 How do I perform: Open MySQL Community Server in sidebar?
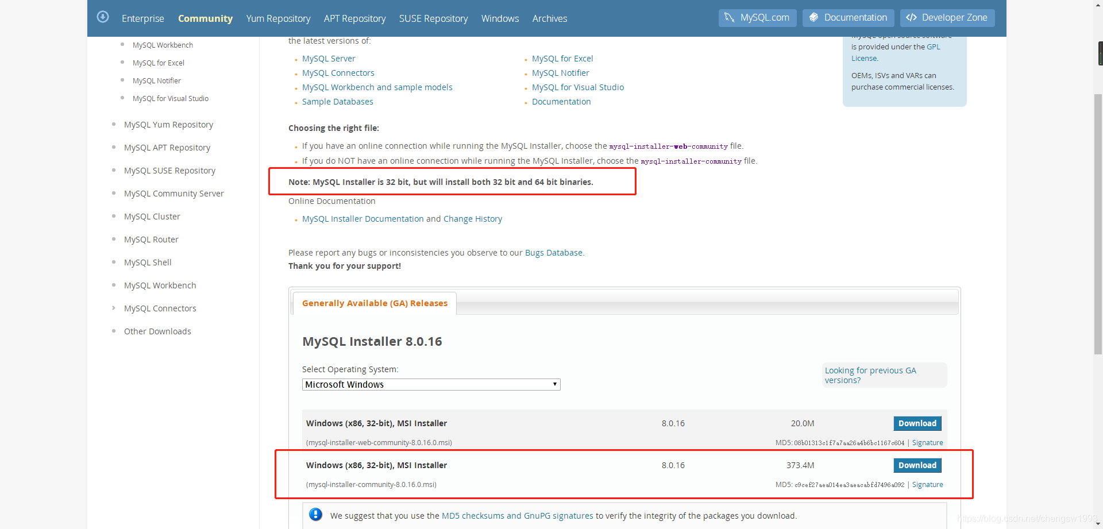pos(173,194)
